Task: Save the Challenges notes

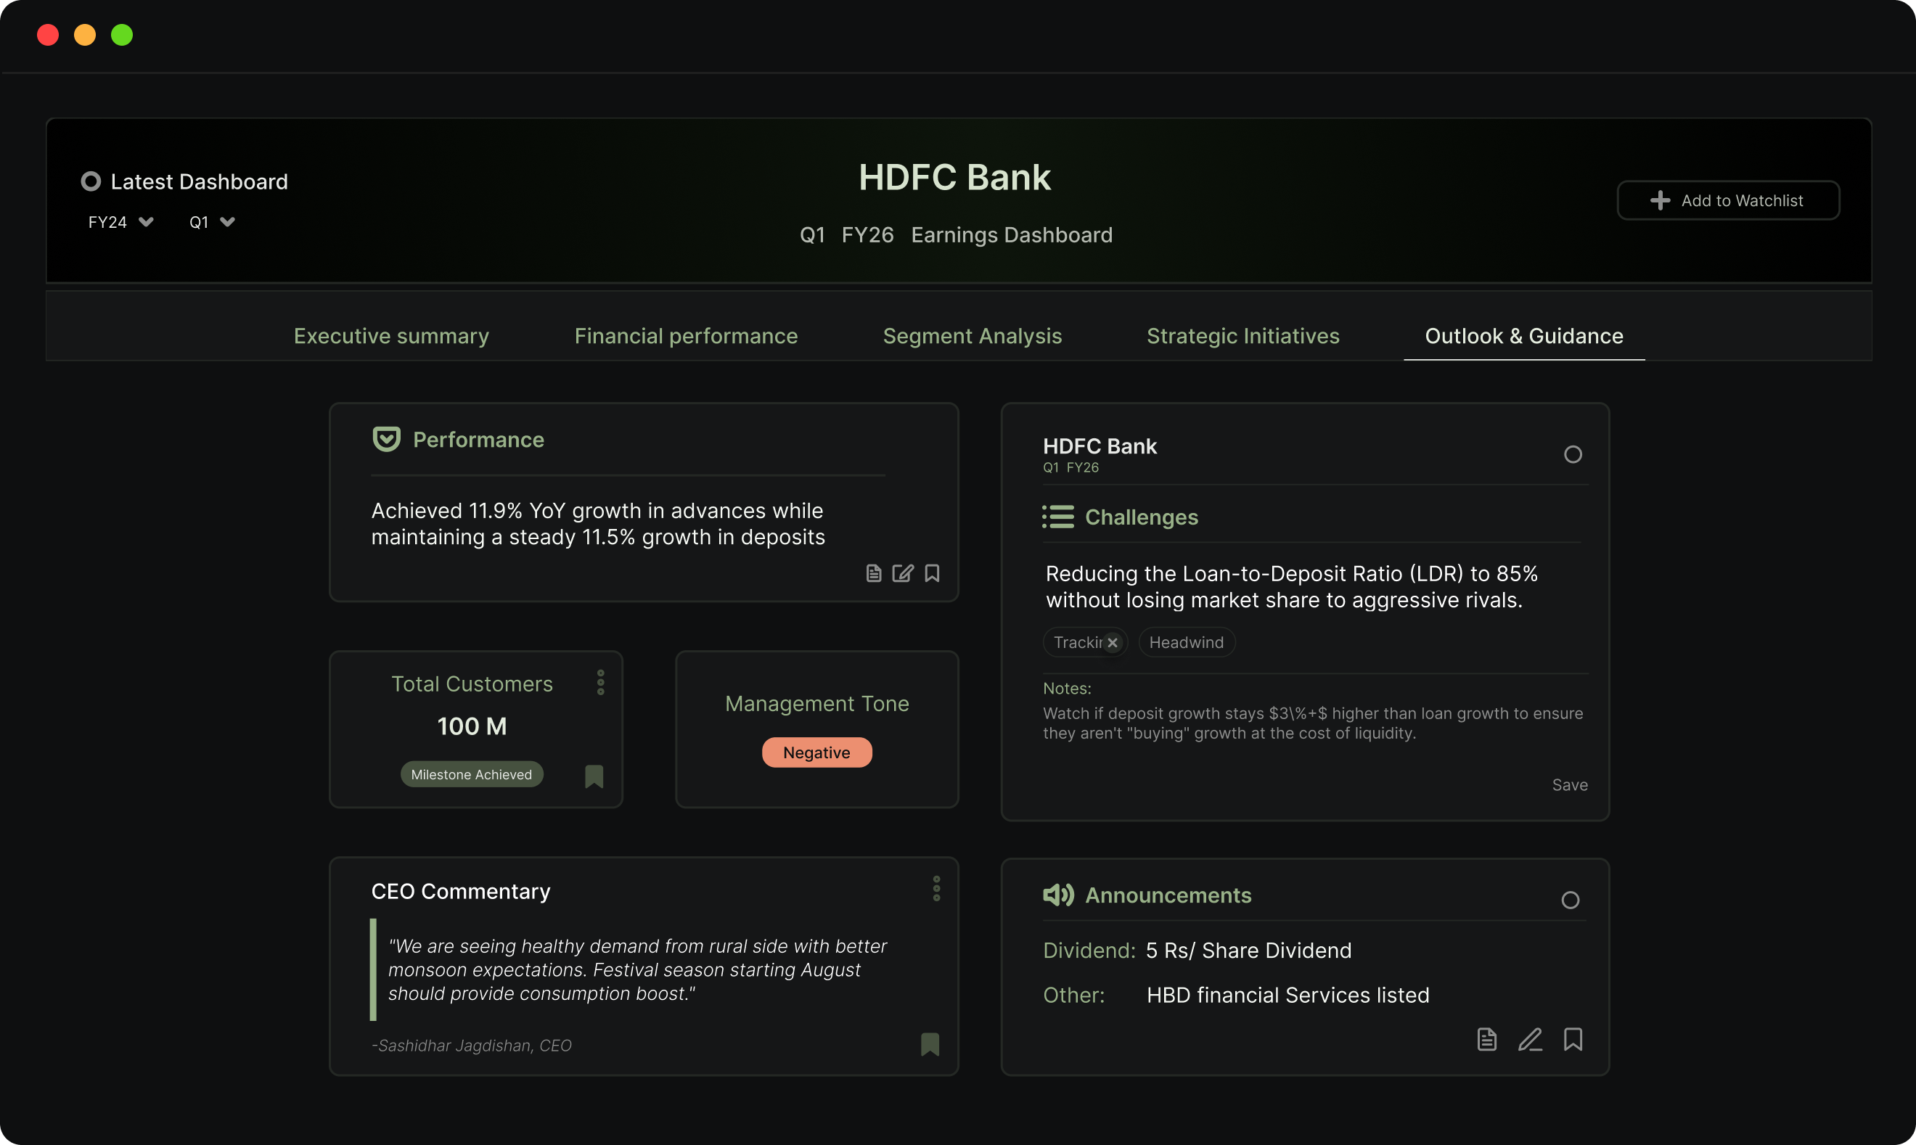Action: tap(1571, 784)
